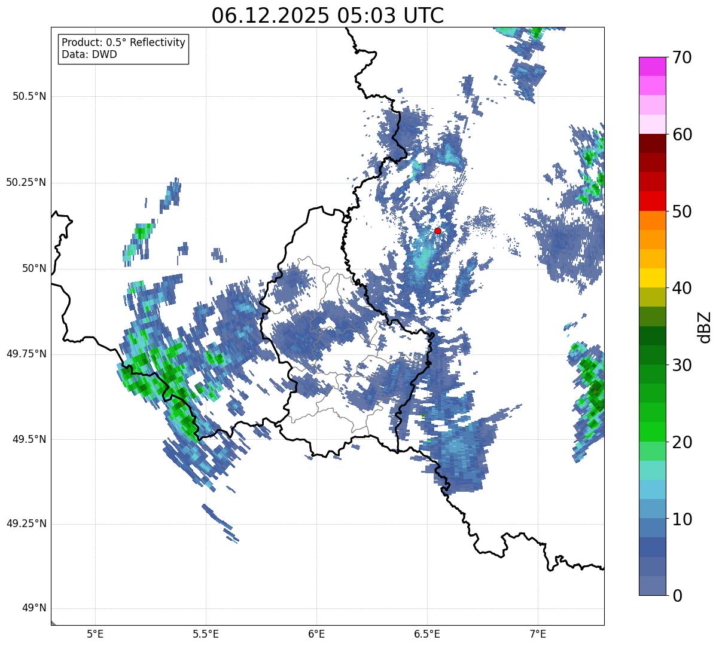Click the title "06.12.2025 05:03 UTC"
The height and width of the screenshot is (646, 719).
pyautogui.click(x=327, y=16)
